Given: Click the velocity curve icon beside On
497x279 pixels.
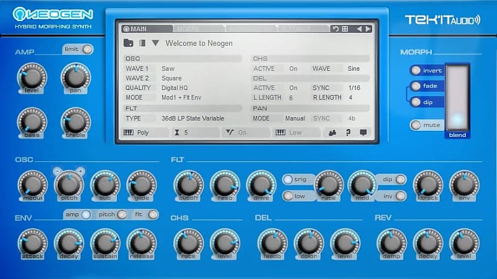Looking at the screenshot, I should [x=229, y=132].
